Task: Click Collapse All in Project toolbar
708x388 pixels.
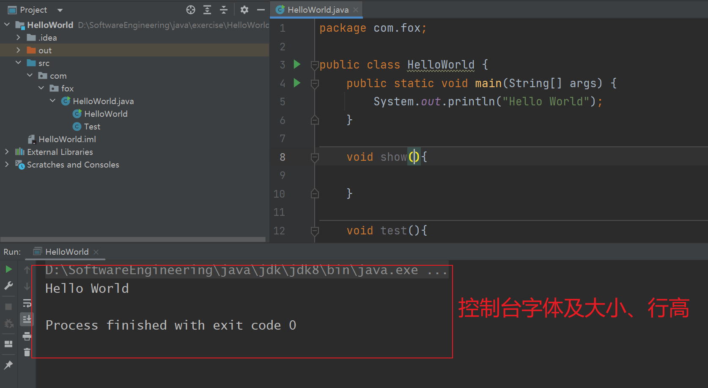Action: tap(224, 10)
